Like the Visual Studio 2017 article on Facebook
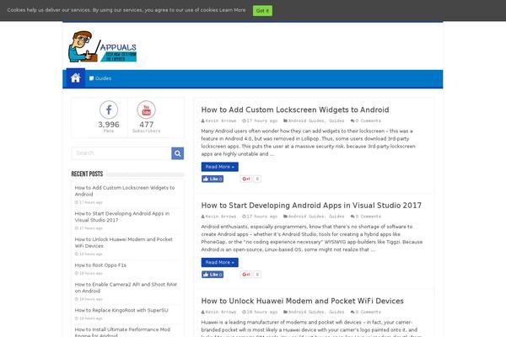This screenshot has height=337, width=506. click(x=213, y=275)
